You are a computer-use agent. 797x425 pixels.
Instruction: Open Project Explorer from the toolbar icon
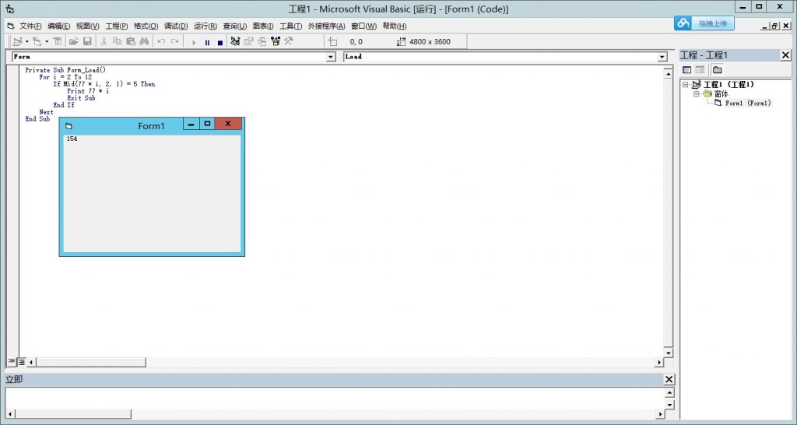pos(235,42)
